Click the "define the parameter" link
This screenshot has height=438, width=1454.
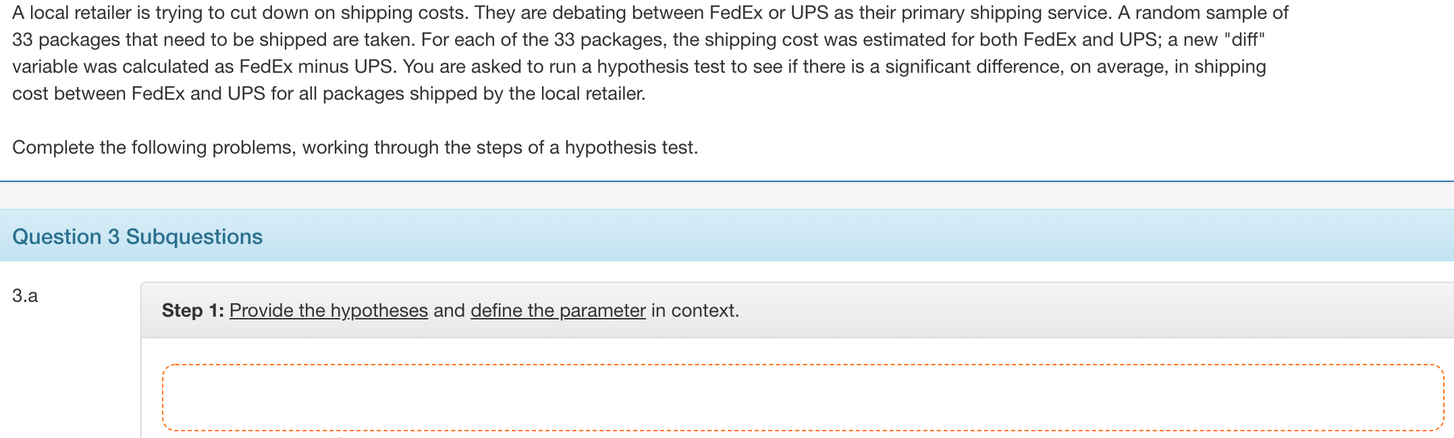tap(558, 311)
